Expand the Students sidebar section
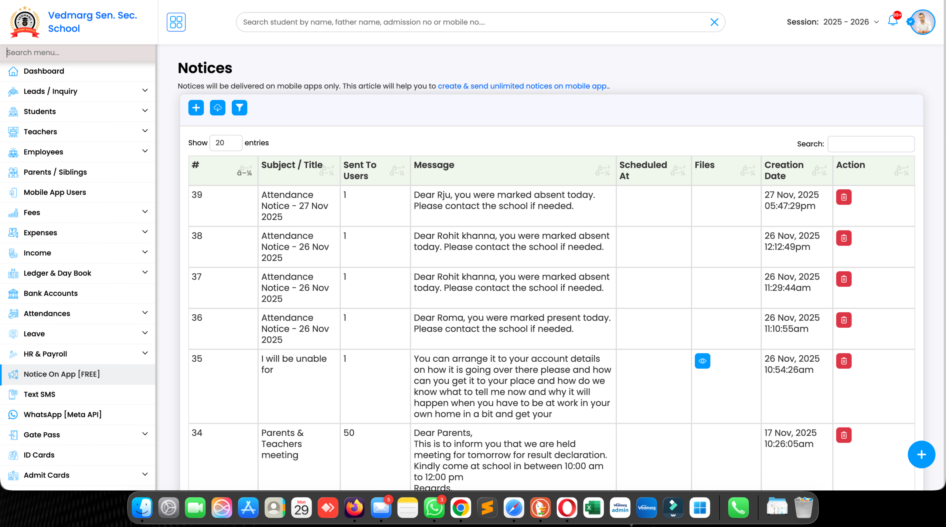Image resolution: width=946 pixels, height=527 pixels. (x=40, y=111)
